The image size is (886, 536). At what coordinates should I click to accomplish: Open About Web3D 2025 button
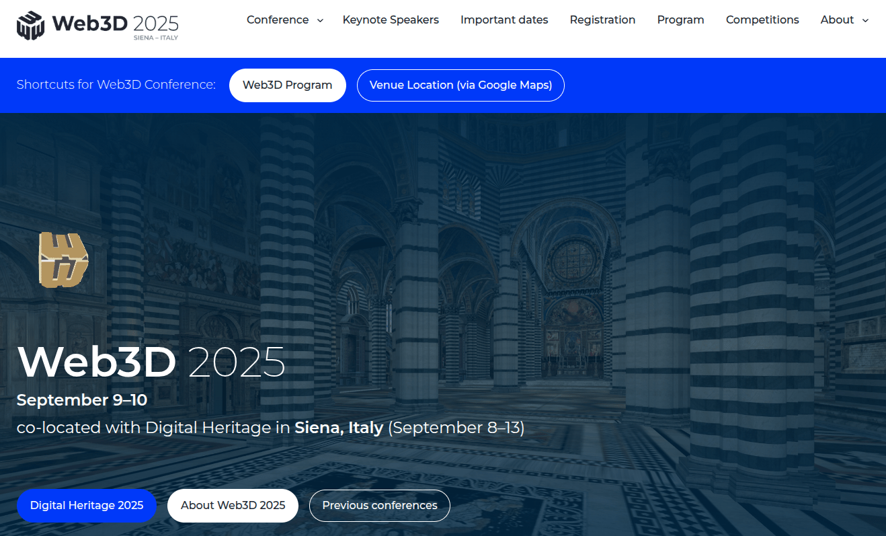pyautogui.click(x=233, y=506)
